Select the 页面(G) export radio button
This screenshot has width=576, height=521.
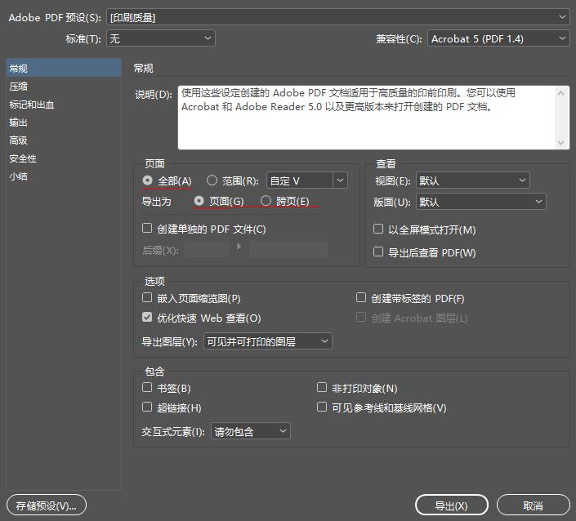click(199, 201)
